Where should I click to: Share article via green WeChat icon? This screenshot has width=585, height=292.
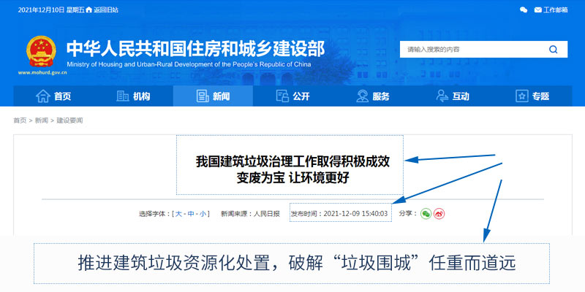pyautogui.click(x=426, y=214)
